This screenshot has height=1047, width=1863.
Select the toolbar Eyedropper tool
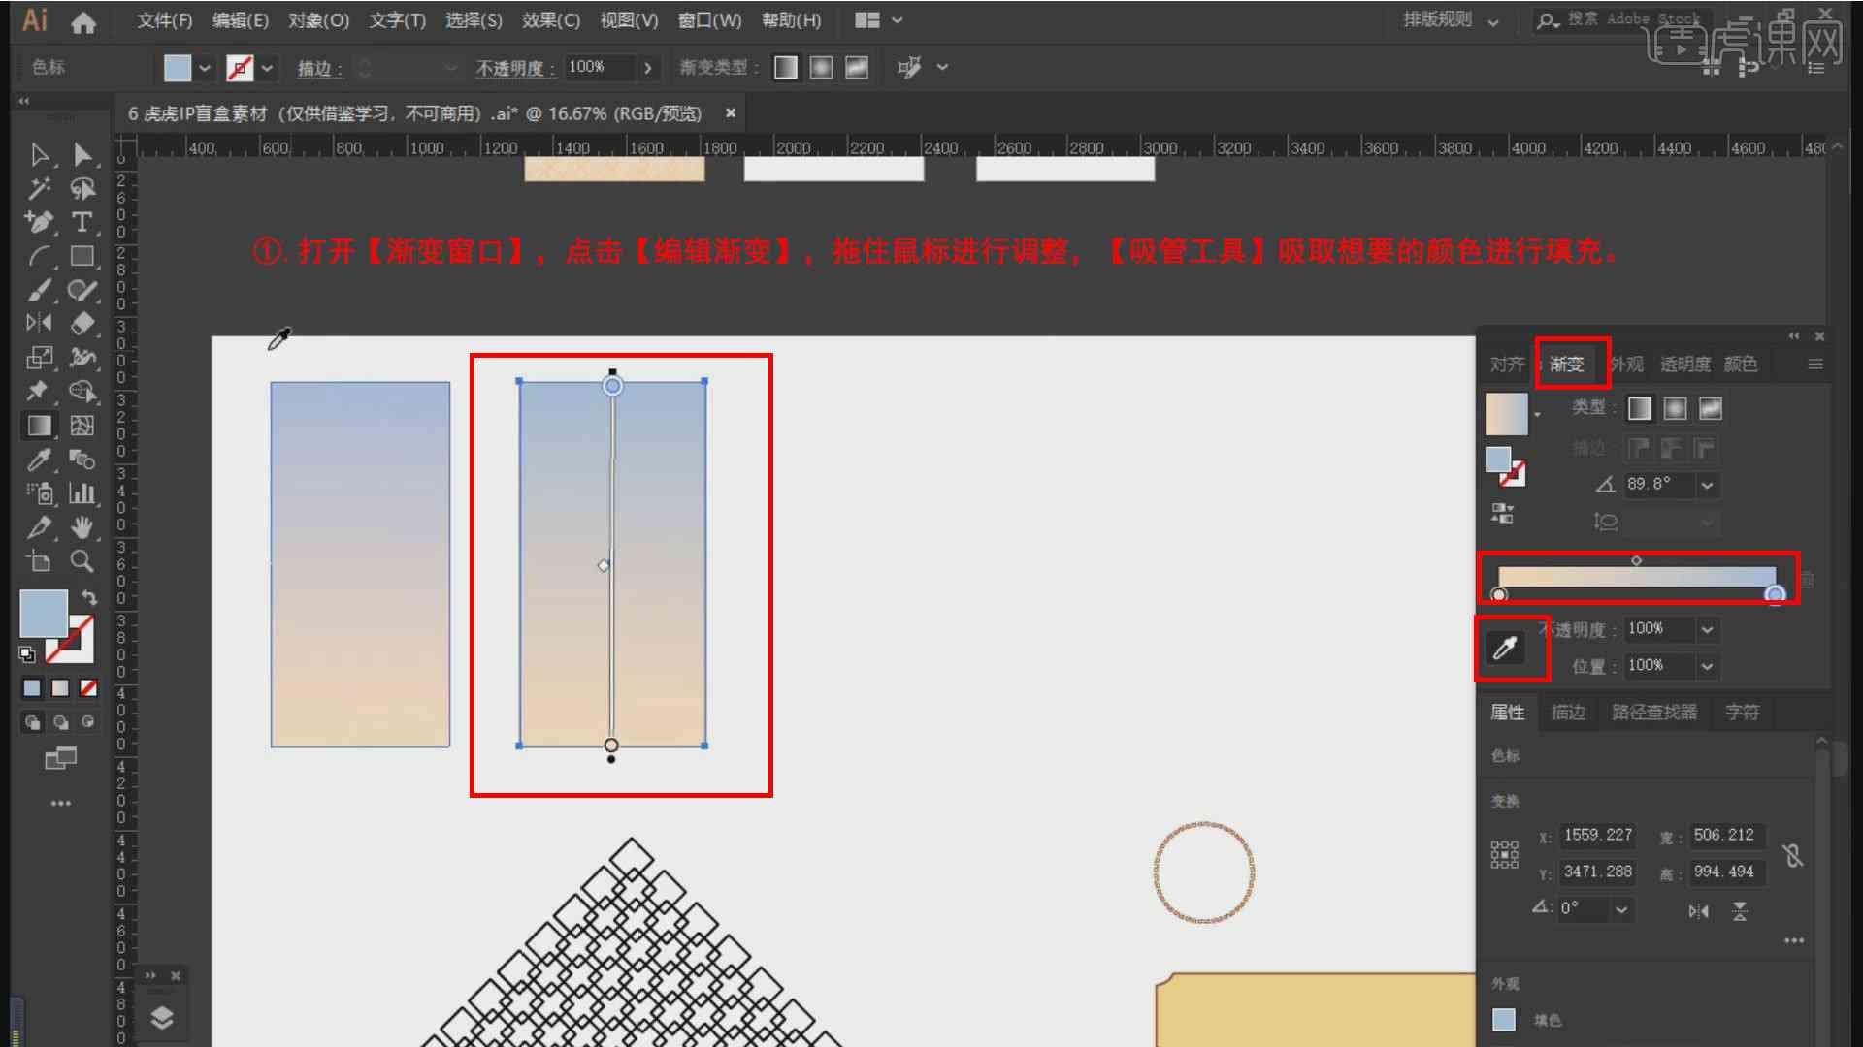[40, 460]
